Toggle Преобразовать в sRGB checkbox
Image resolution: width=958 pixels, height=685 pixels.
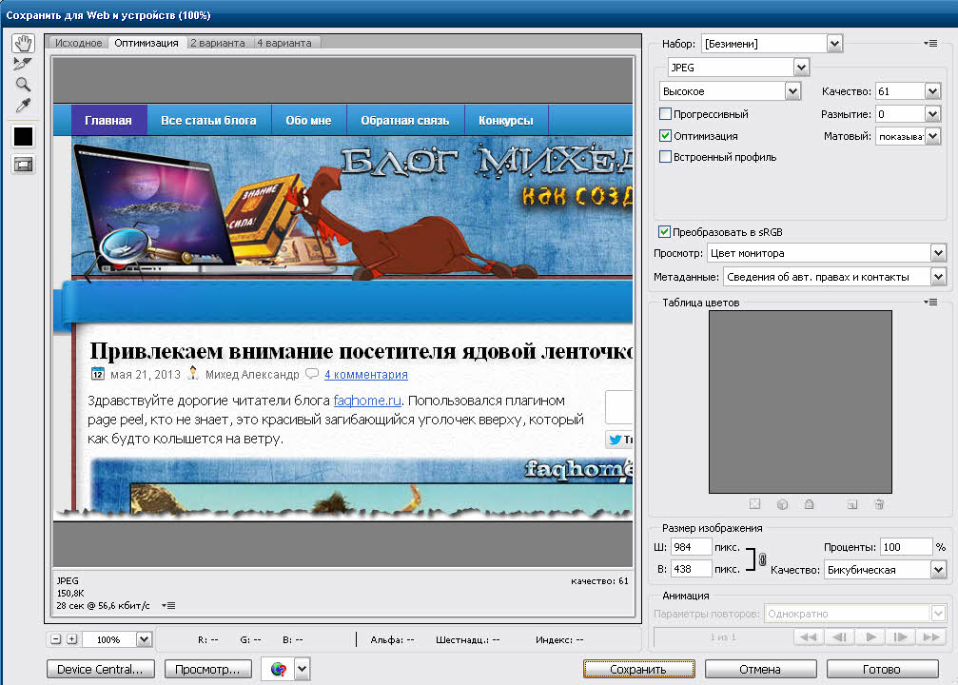pos(664,232)
